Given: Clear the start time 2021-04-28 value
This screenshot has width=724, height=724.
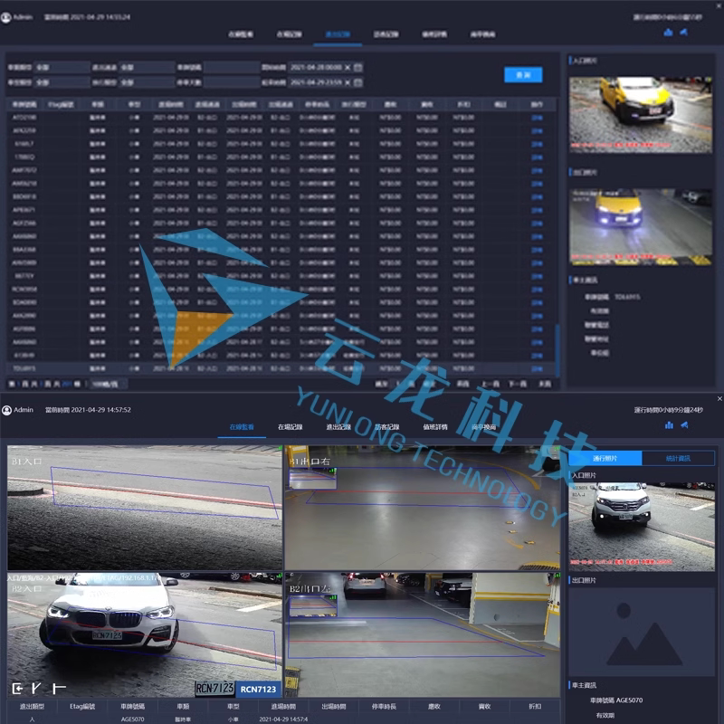Looking at the screenshot, I should coord(348,67).
